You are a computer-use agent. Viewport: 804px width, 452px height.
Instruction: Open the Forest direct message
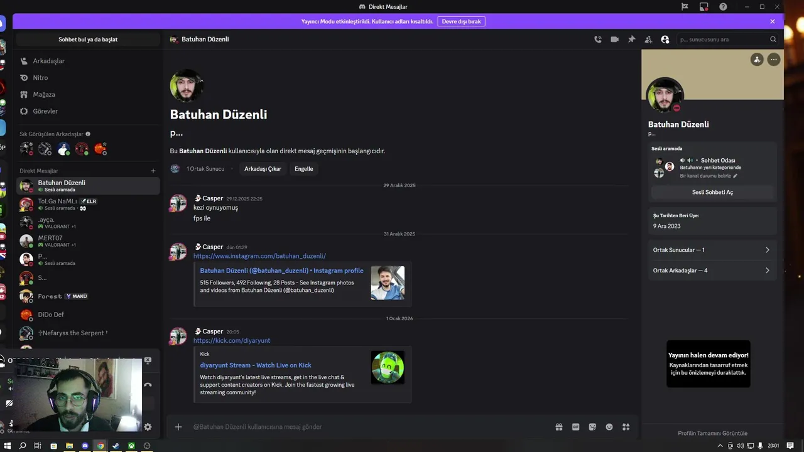pyautogui.click(x=88, y=296)
